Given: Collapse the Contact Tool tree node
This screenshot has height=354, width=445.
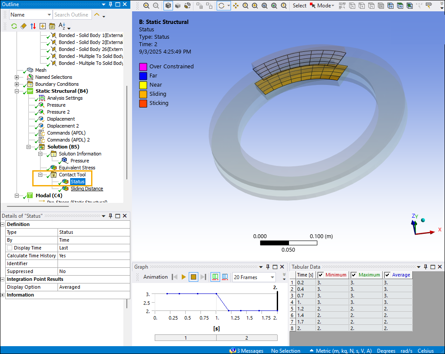Looking at the screenshot, I should 41,175.
